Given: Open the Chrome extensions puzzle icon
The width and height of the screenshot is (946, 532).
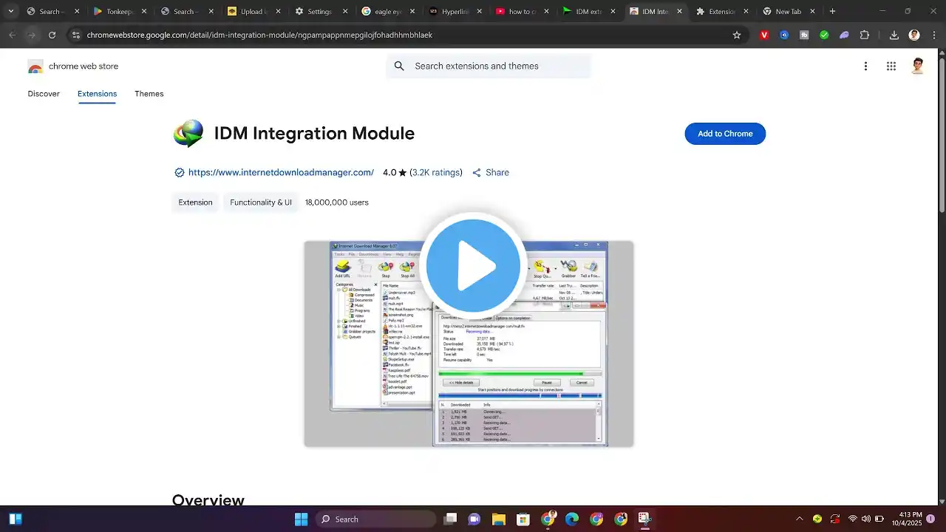Looking at the screenshot, I should click(865, 35).
